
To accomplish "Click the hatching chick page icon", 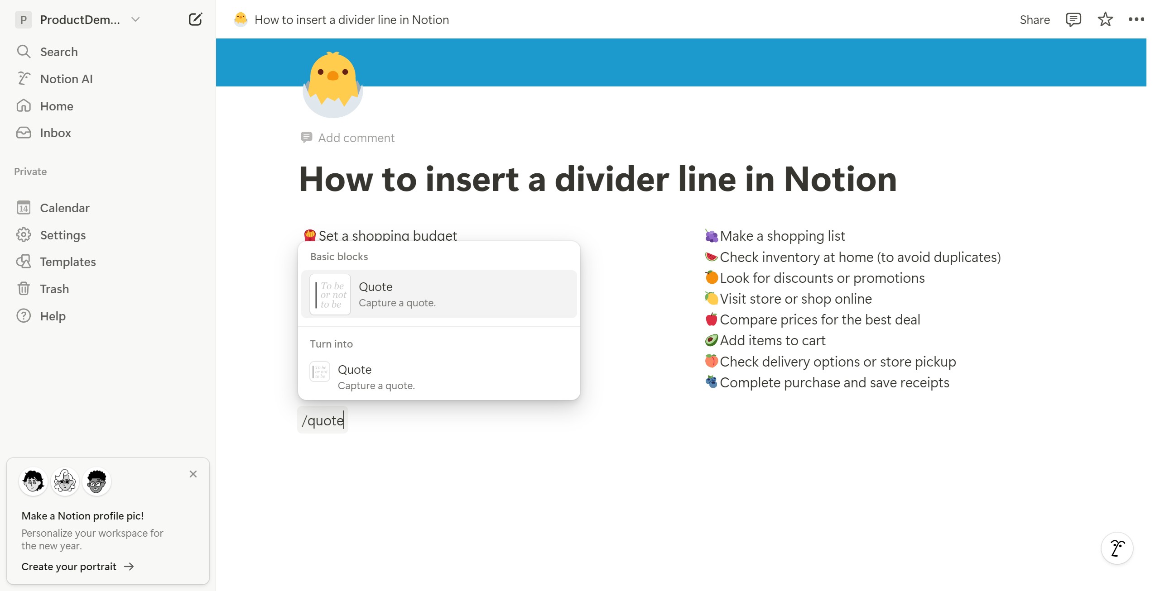I will 333,85.
